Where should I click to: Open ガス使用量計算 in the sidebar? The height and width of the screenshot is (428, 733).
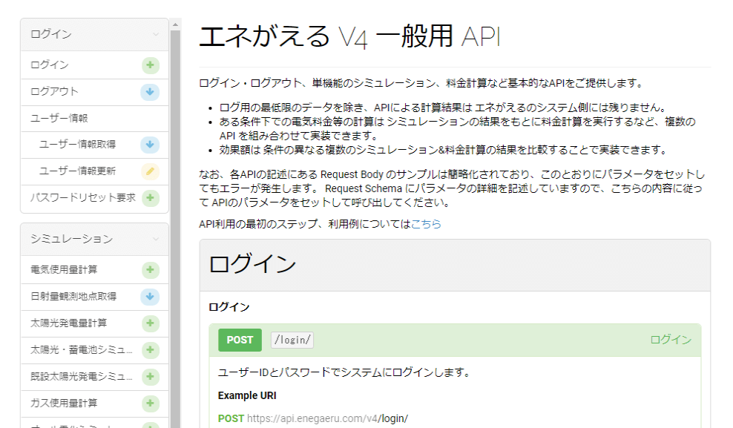[x=94, y=403]
